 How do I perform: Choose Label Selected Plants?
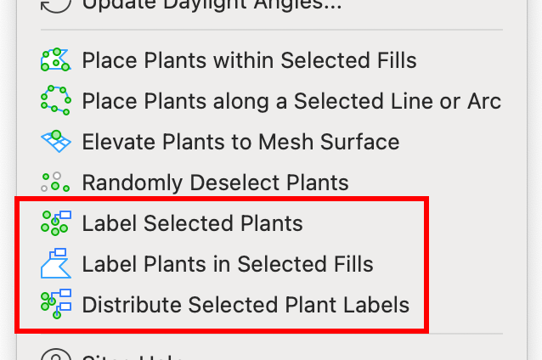coord(192,223)
